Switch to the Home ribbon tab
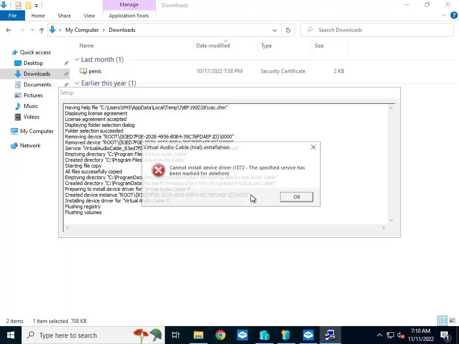This screenshot has width=459, height=344. tap(38, 16)
